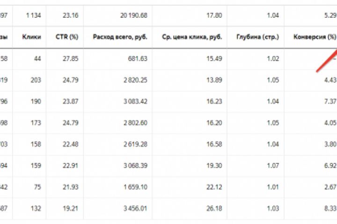Image resolution: width=337 pixels, height=224 pixels.
Task: Select average click price 16.20
Action: point(214,123)
